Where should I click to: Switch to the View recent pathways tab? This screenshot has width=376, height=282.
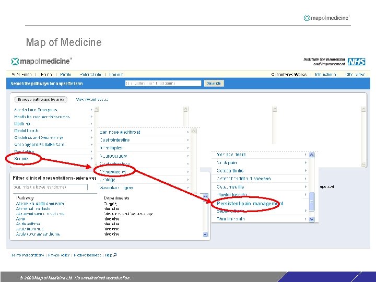[92, 99]
